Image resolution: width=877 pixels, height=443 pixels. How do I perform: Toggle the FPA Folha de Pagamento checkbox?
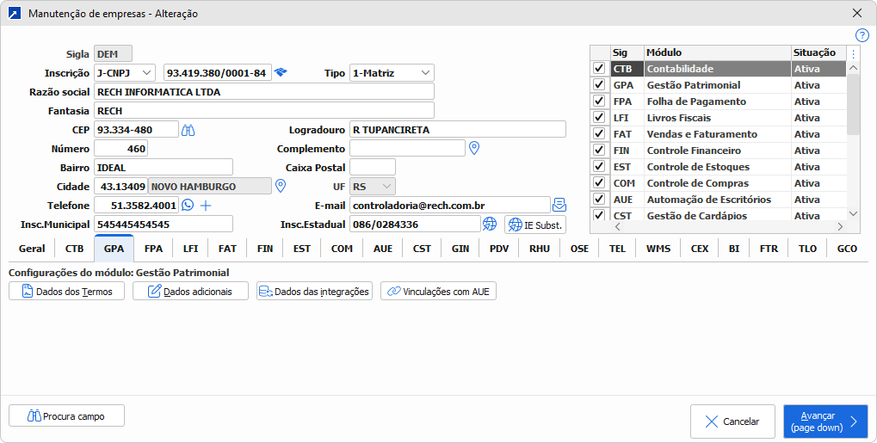tap(599, 102)
